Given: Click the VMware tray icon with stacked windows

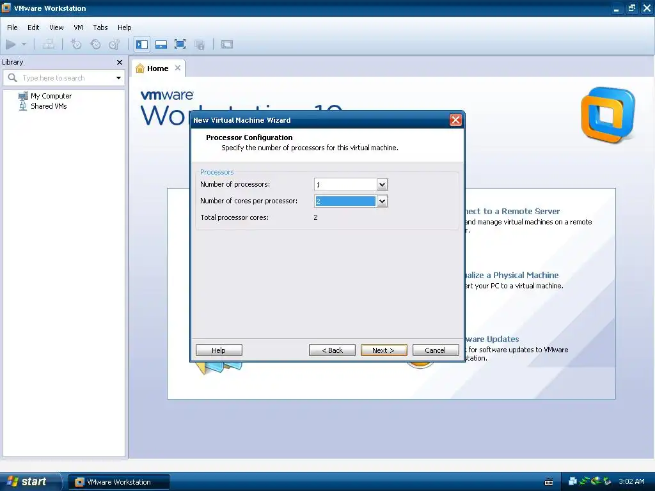Looking at the screenshot, I should click(x=572, y=481).
